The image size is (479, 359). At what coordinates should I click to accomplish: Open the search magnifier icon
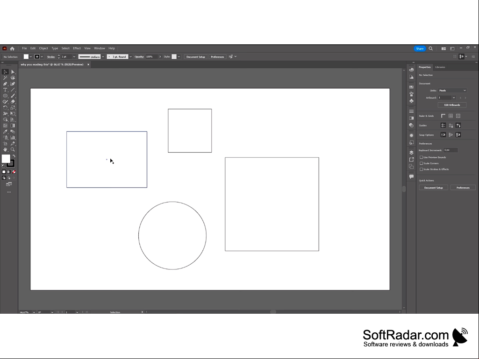coord(431,49)
